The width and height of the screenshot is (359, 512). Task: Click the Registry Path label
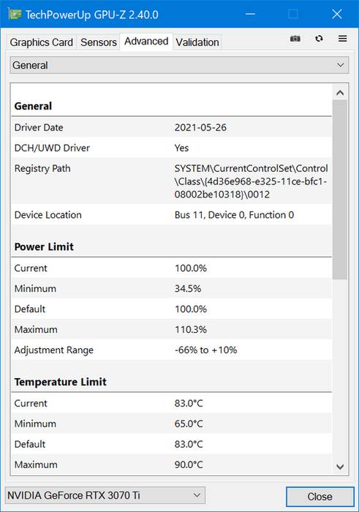click(42, 168)
